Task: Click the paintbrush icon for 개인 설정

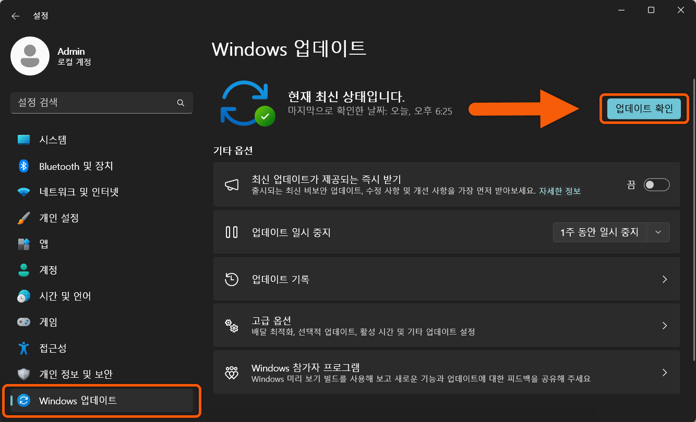Action: [23, 218]
